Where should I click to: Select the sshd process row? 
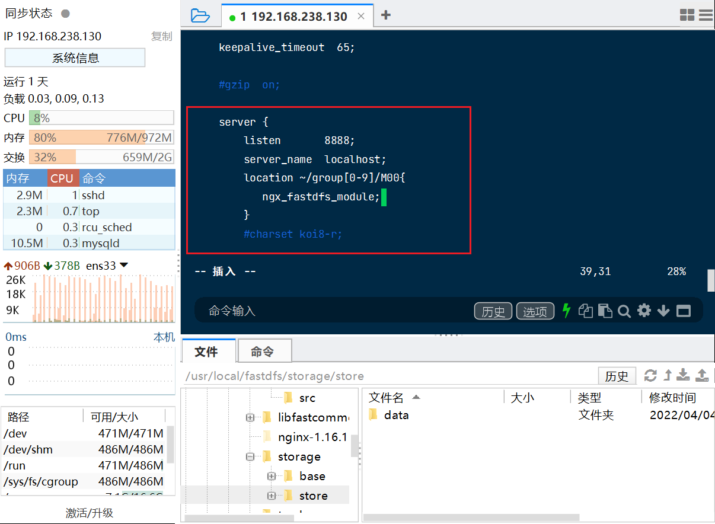[x=89, y=195]
